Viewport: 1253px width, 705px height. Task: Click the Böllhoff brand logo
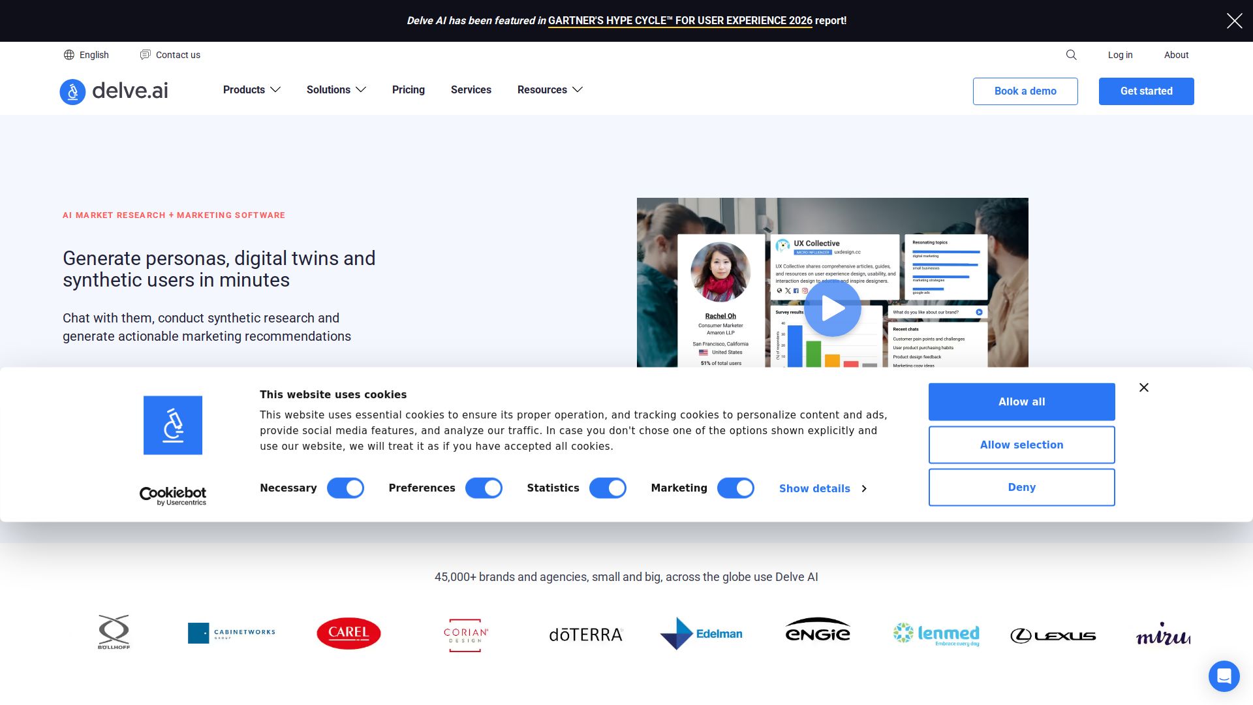tap(114, 632)
